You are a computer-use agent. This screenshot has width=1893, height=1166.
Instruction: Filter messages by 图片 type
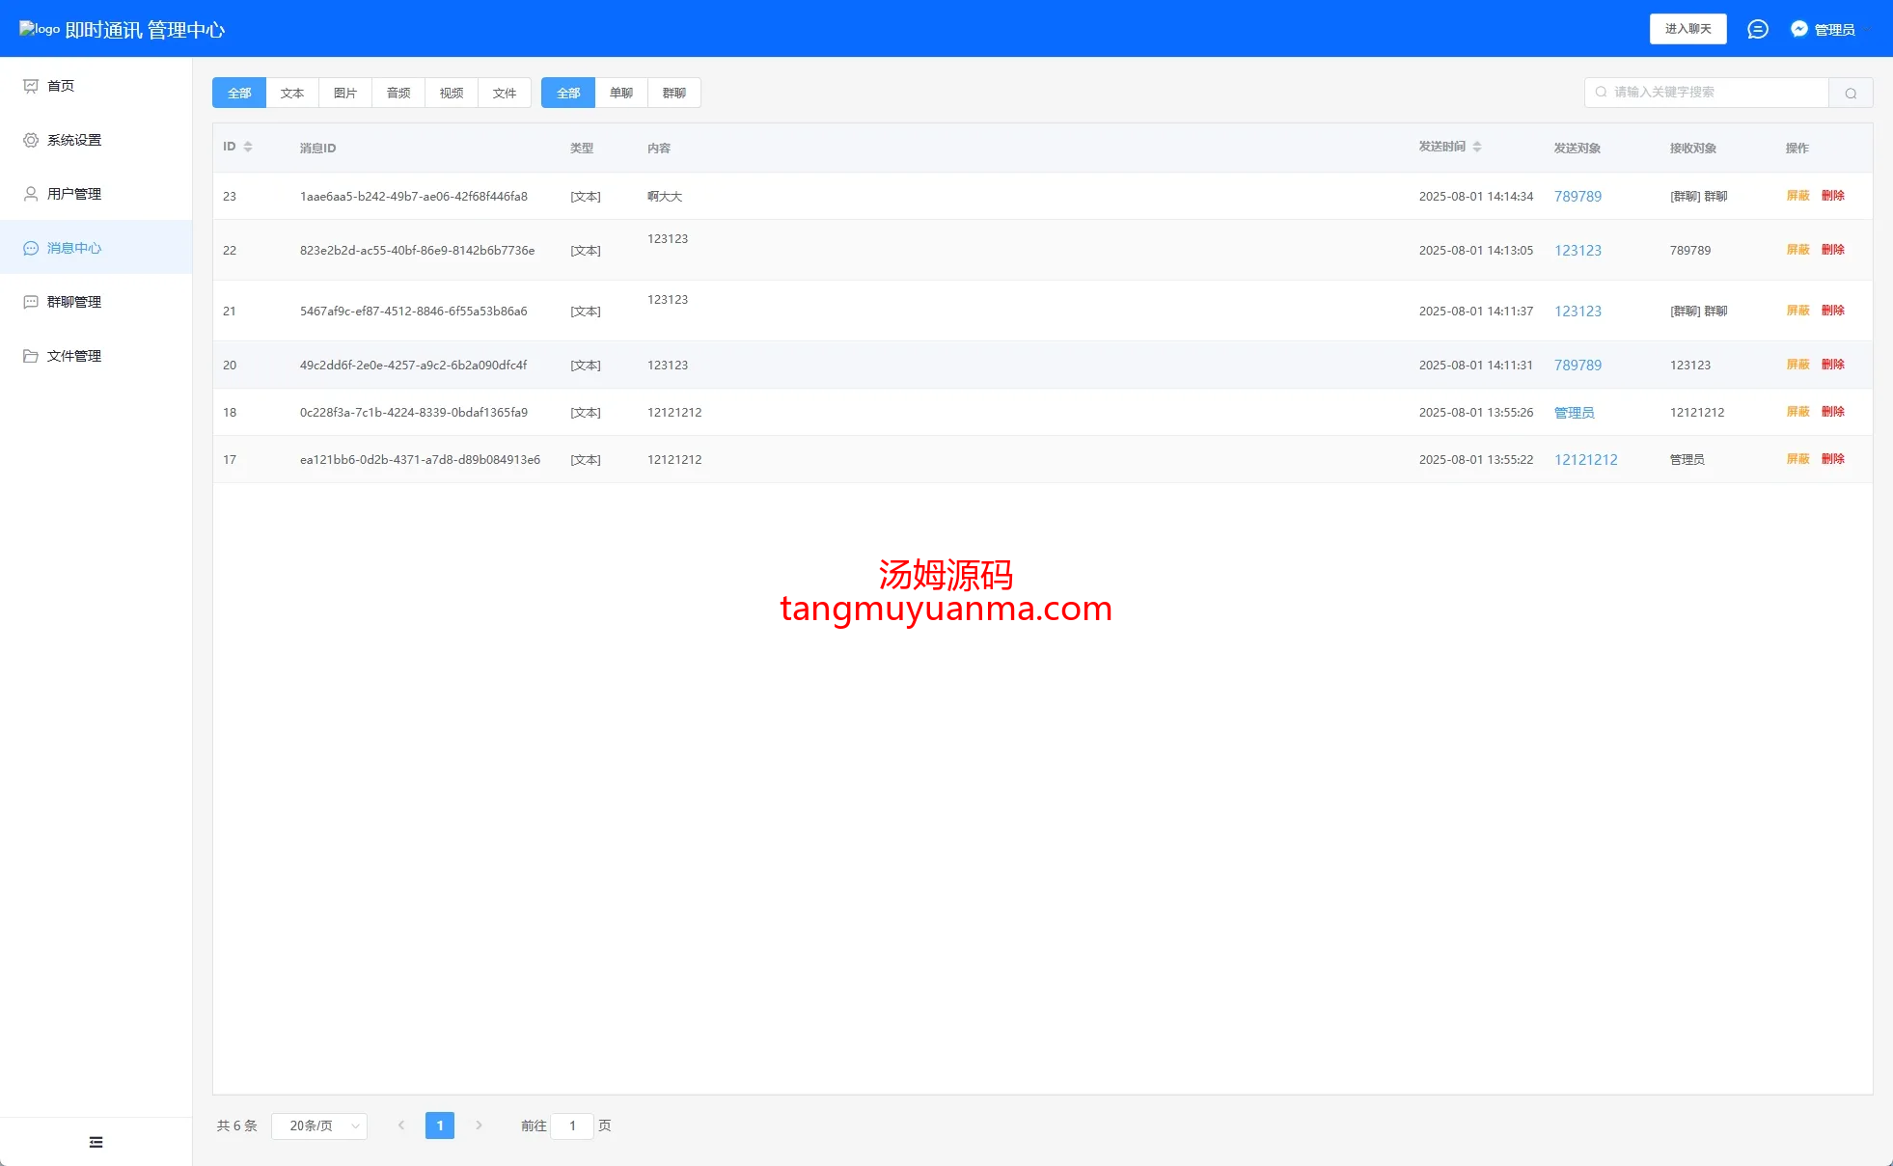tap(345, 93)
